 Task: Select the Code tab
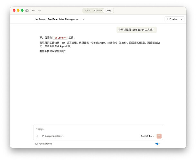point(108,11)
